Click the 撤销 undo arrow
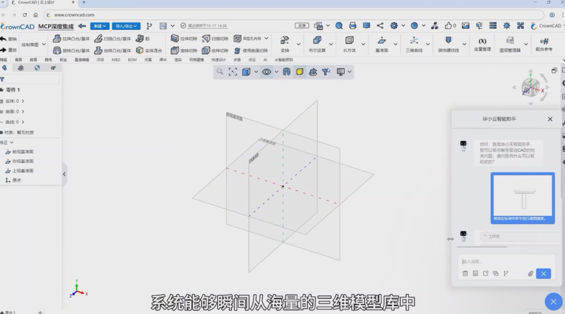The image size is (565, 314). [x=8, y=39]
